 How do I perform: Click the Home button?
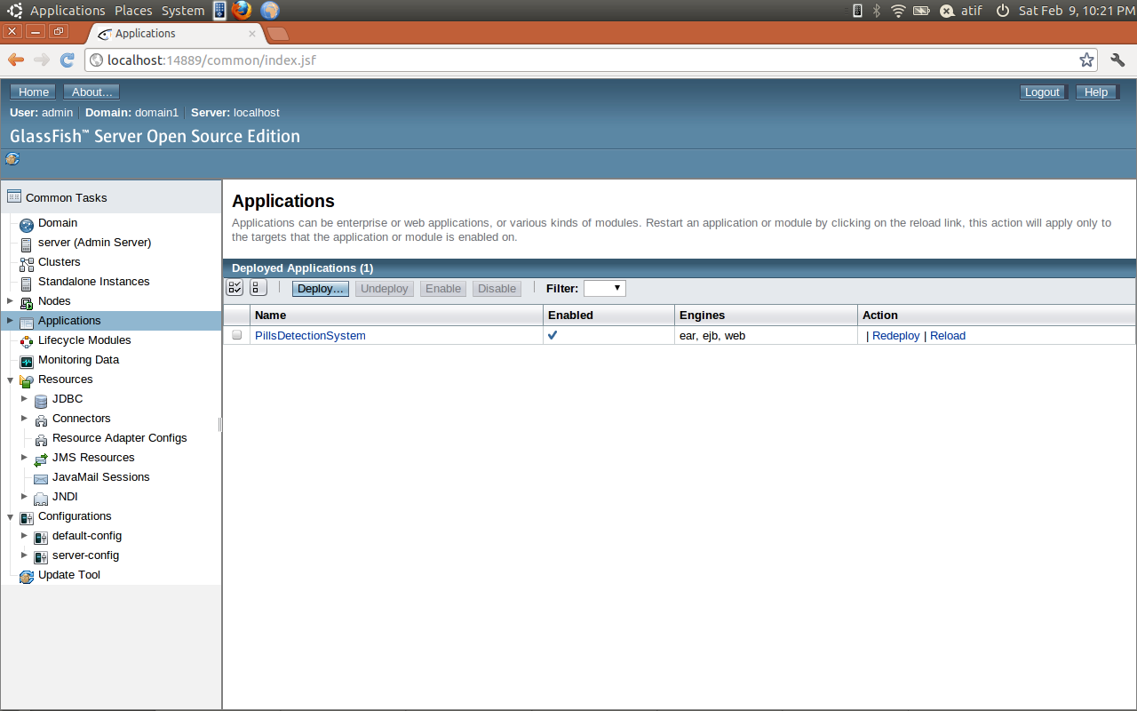[x=34, y=92]
